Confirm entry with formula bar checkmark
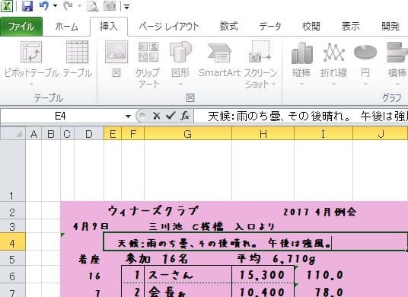 (171, 116)
